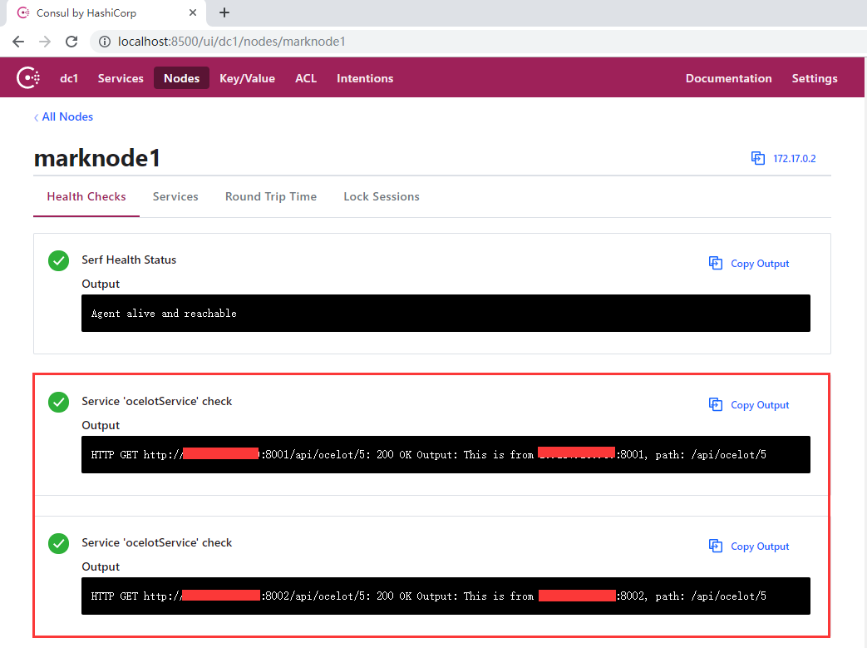Image resolution: width=867 pixels, height=648 pixels.
Task: Switch to the Lock Sessions tab
Action: [x=382, y=196]
